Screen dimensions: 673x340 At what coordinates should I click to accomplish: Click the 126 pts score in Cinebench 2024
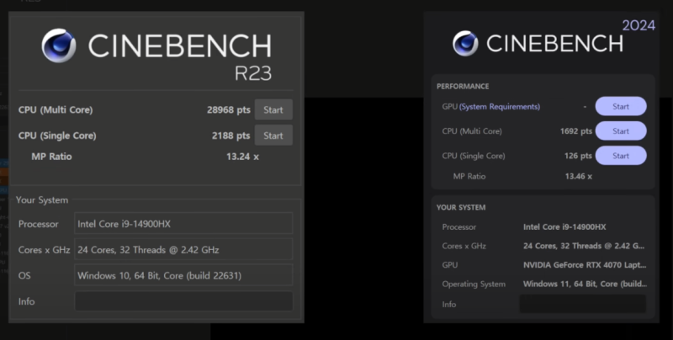click(x=578, y=156)
